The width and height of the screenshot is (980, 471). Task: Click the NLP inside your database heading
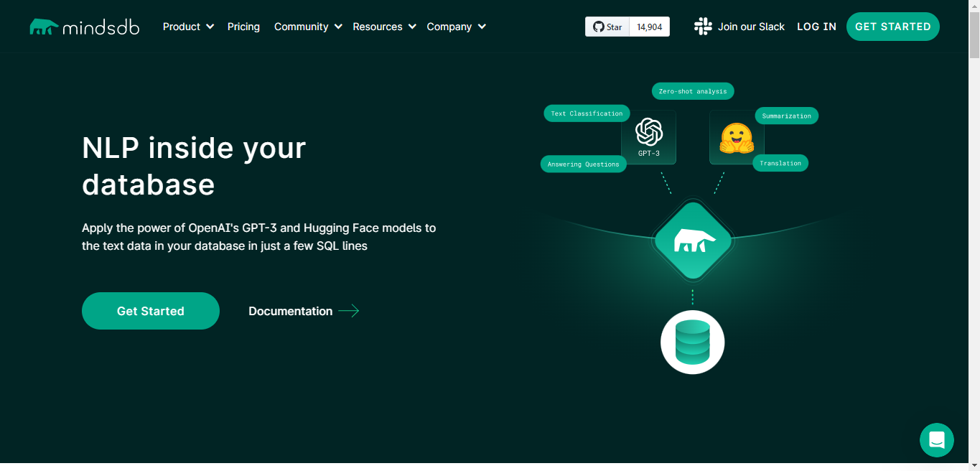point(194,166)
